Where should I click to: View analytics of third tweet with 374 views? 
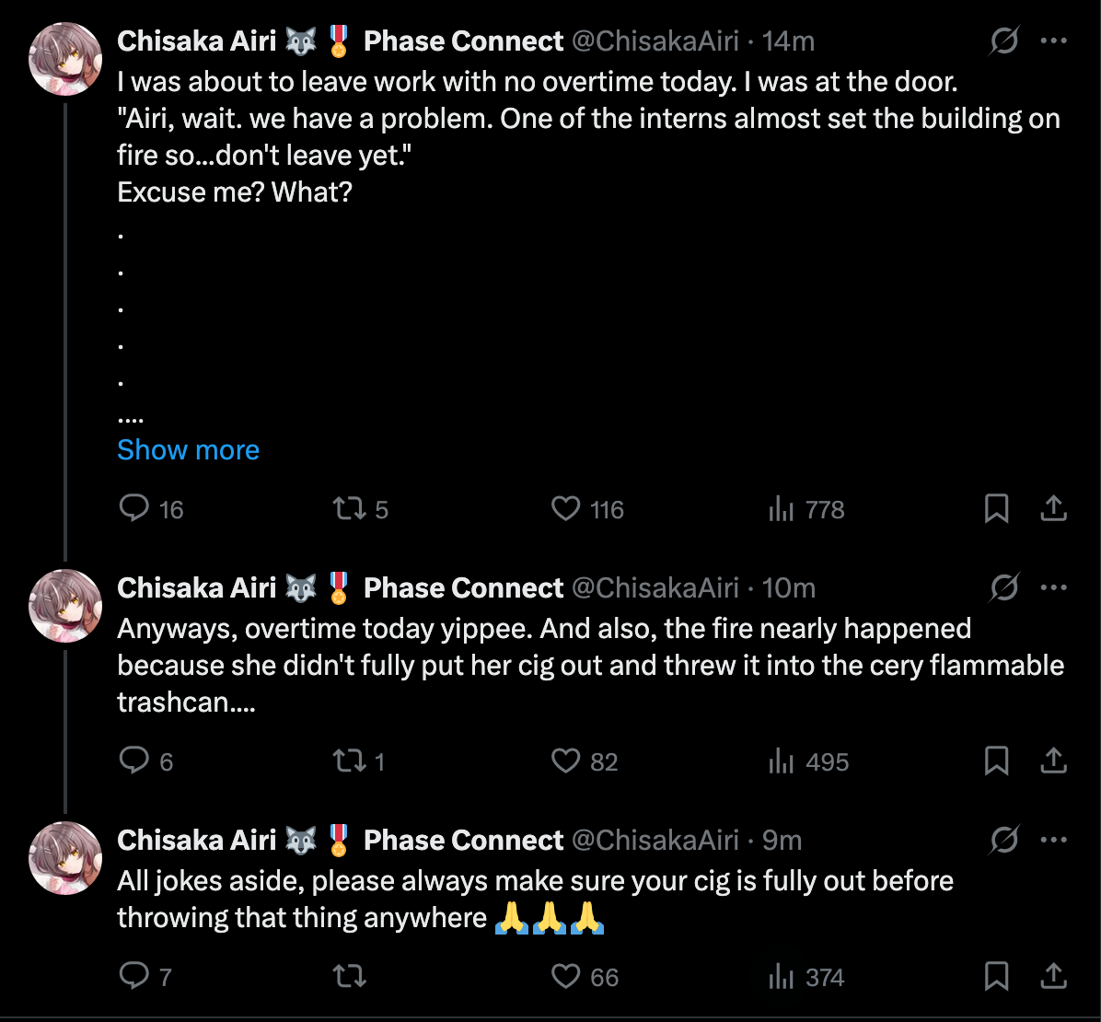[x=782, y=976]
